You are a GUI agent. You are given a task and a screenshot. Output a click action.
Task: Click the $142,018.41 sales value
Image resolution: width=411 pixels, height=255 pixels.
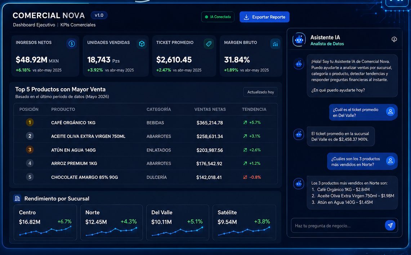(209, 178)
